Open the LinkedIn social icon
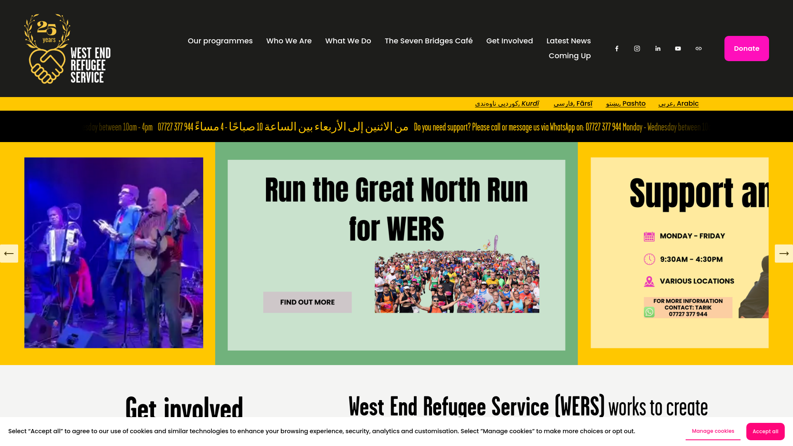The height and width of the screenshot is (446, 793). [x=658, y=49]
